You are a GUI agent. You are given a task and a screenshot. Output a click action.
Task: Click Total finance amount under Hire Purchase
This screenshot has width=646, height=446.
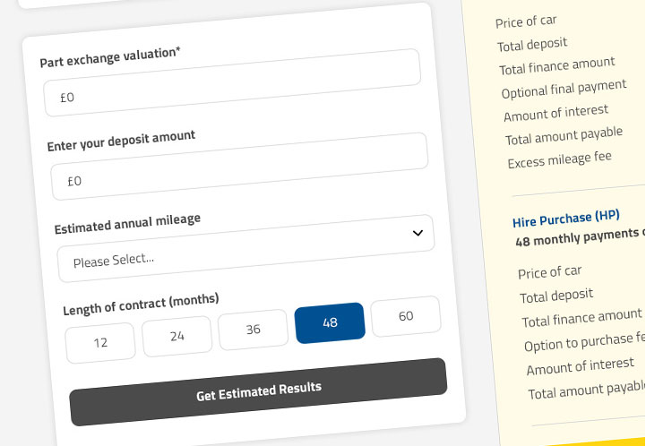pyautogui.click(x=581, y=319)
